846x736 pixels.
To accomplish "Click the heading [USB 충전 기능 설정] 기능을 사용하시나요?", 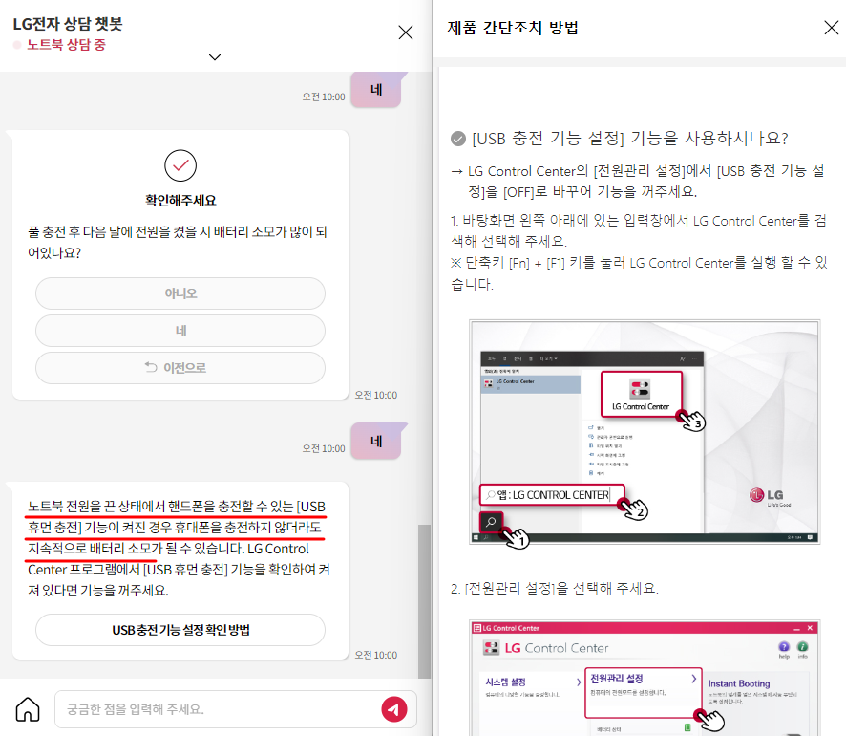I will pos(629,139).
